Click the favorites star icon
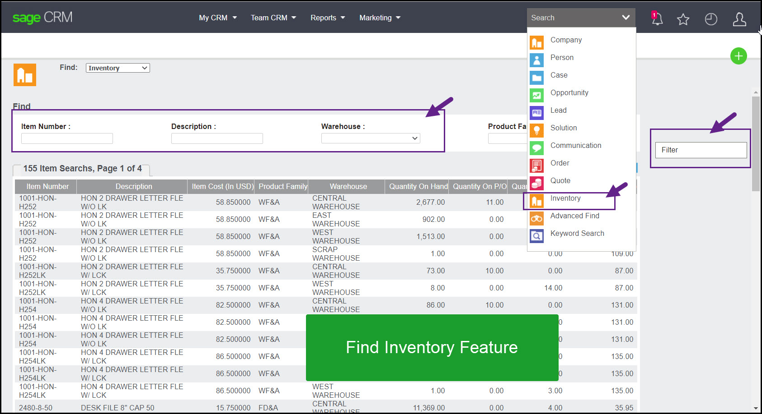 [x=683, y=19]
